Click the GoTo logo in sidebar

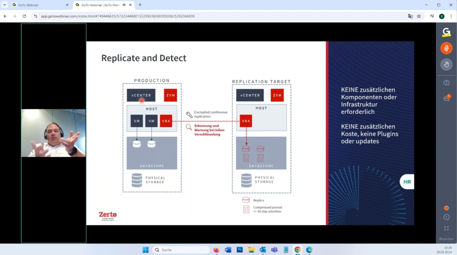point(446,32)
